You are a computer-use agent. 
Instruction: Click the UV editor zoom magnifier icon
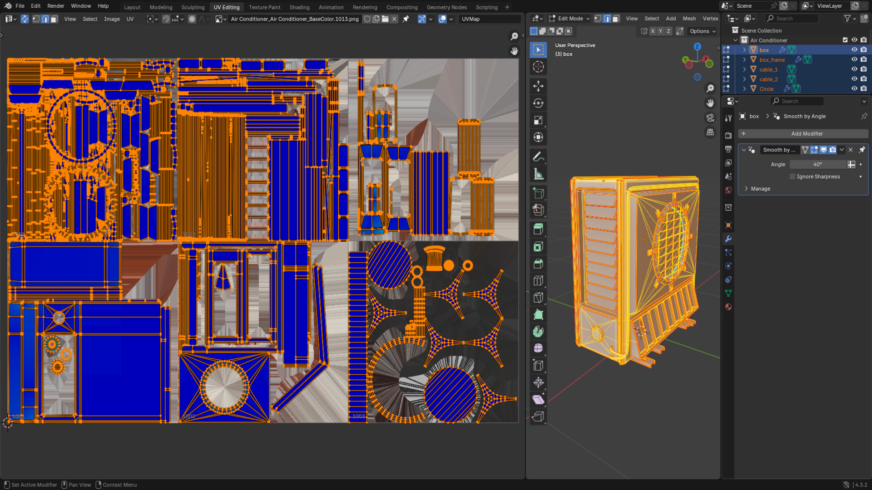click(514, 36)
